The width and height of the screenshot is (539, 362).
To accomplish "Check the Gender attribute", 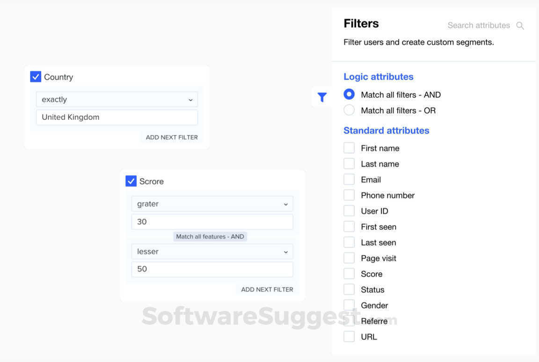I will 349,305.
